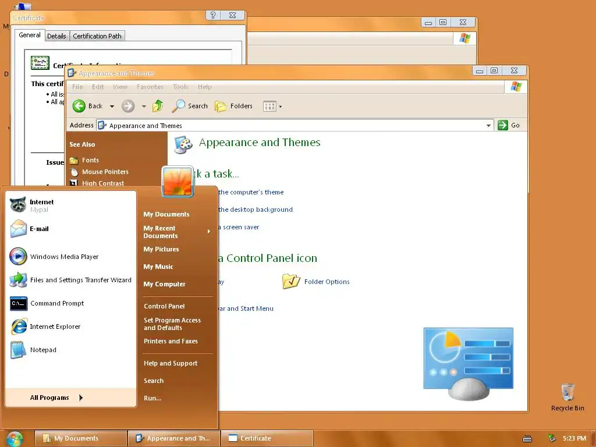Choose a screen saver link
This screenshot has height=447, width=596.
tap(239, 227)
